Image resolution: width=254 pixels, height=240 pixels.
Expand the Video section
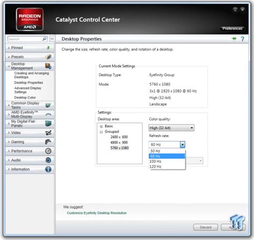9,133
